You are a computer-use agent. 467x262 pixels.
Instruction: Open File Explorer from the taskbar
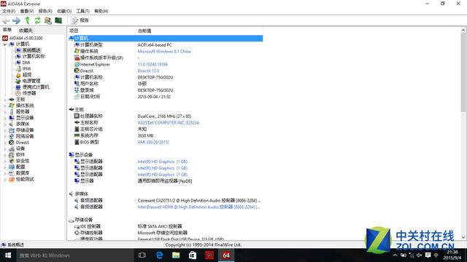176,255
